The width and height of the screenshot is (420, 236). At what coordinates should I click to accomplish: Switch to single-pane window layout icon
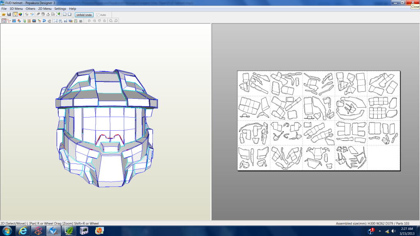[x=70, y=14]
